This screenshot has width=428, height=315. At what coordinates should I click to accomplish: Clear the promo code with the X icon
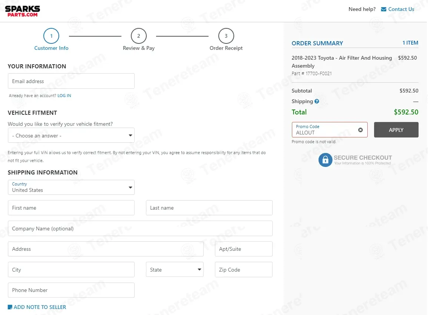(361, 130)
